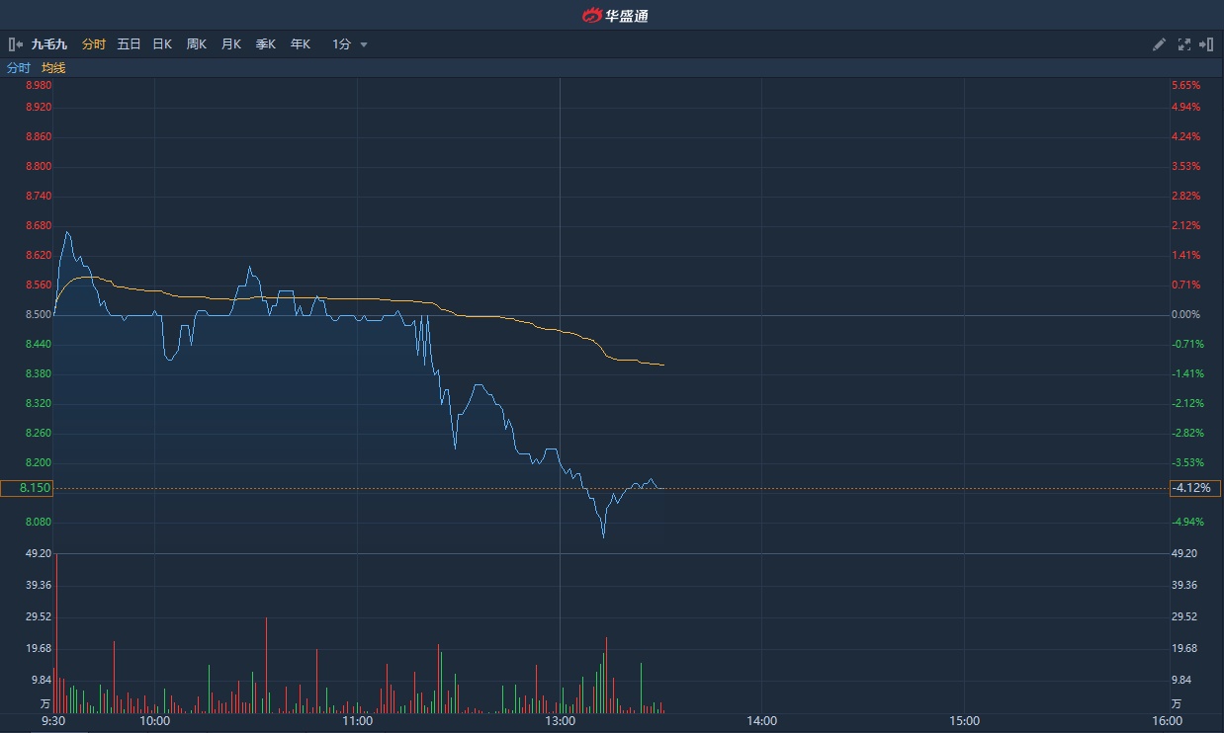Open the 周K chart tab
The width and height of the screenshot is (1224, 733).
pos(197,44)
